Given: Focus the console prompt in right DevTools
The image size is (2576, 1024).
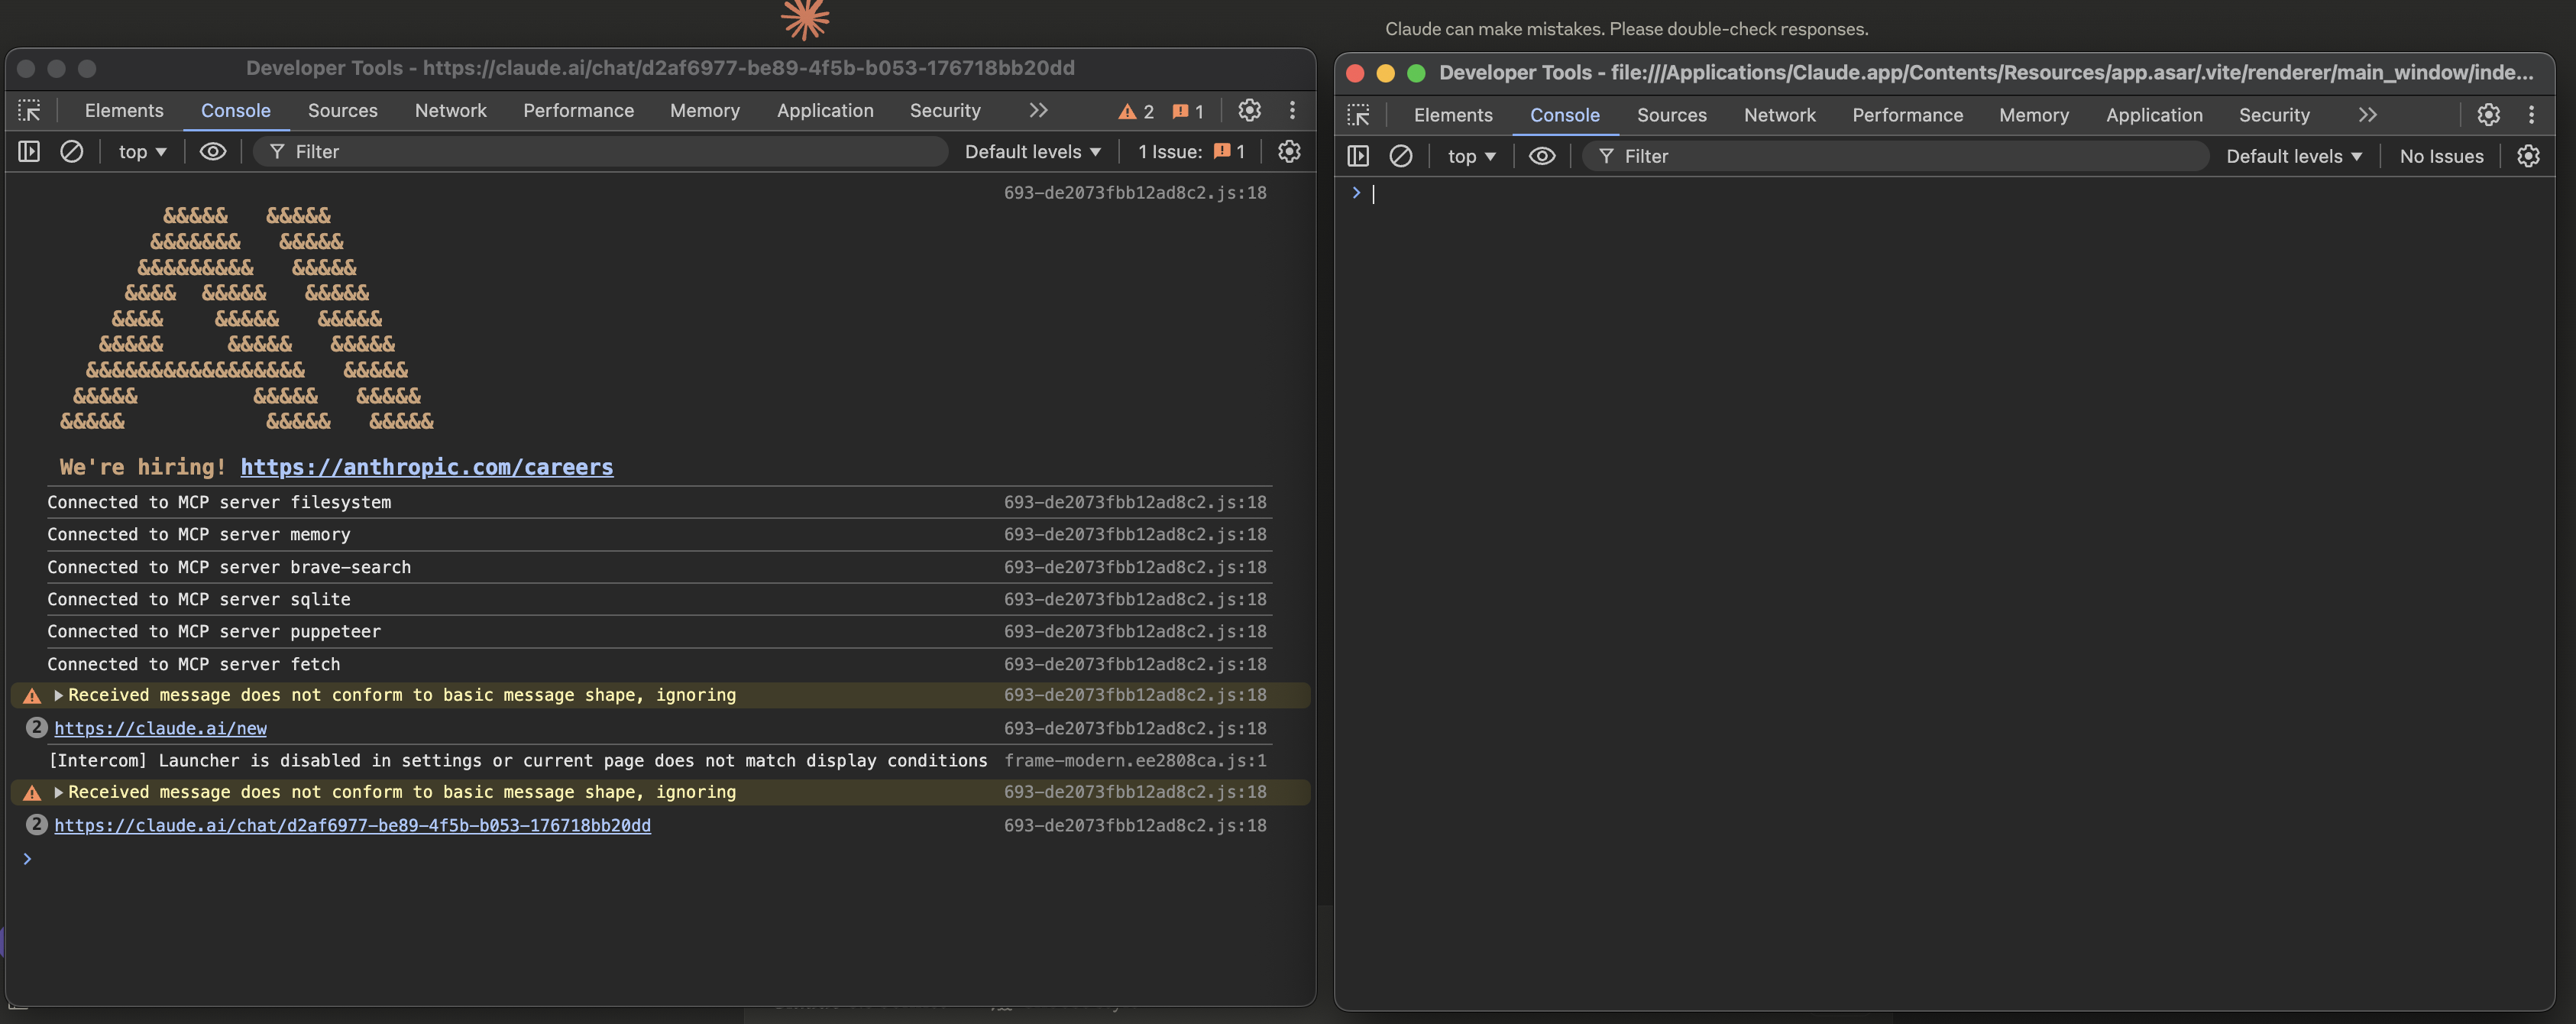Looking at the screenshot, I should [x=1950, y=194].
